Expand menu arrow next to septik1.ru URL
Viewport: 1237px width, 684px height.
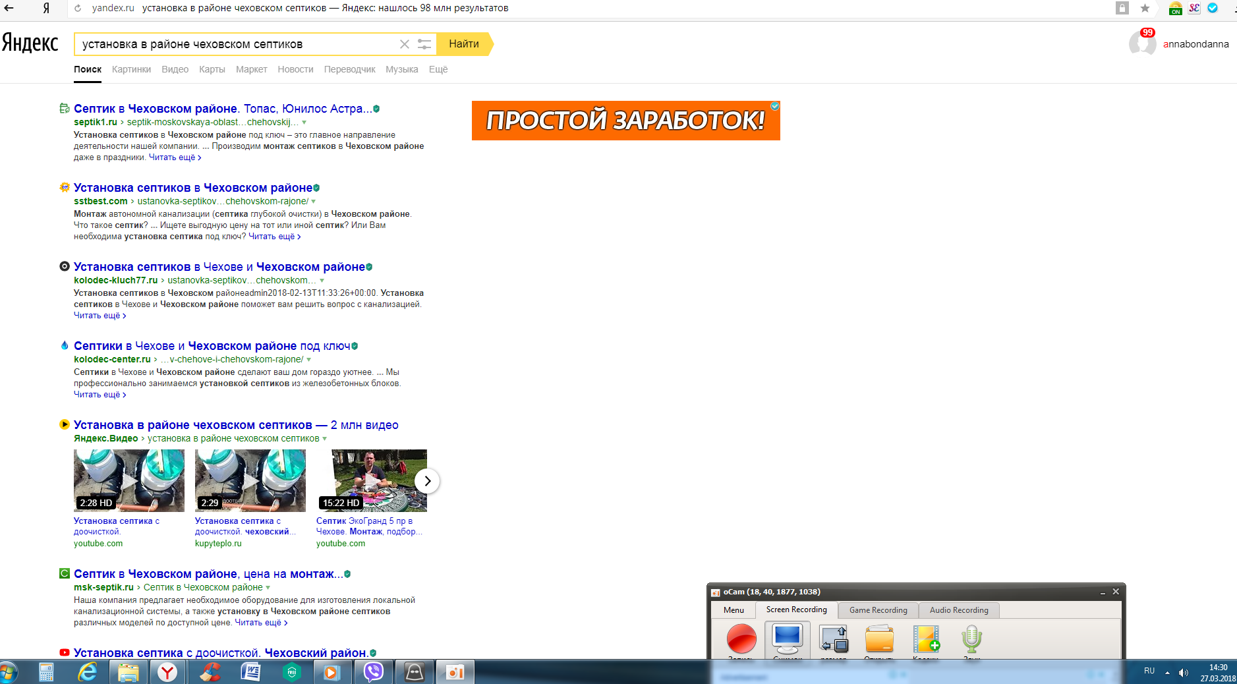tap(304, 123)
